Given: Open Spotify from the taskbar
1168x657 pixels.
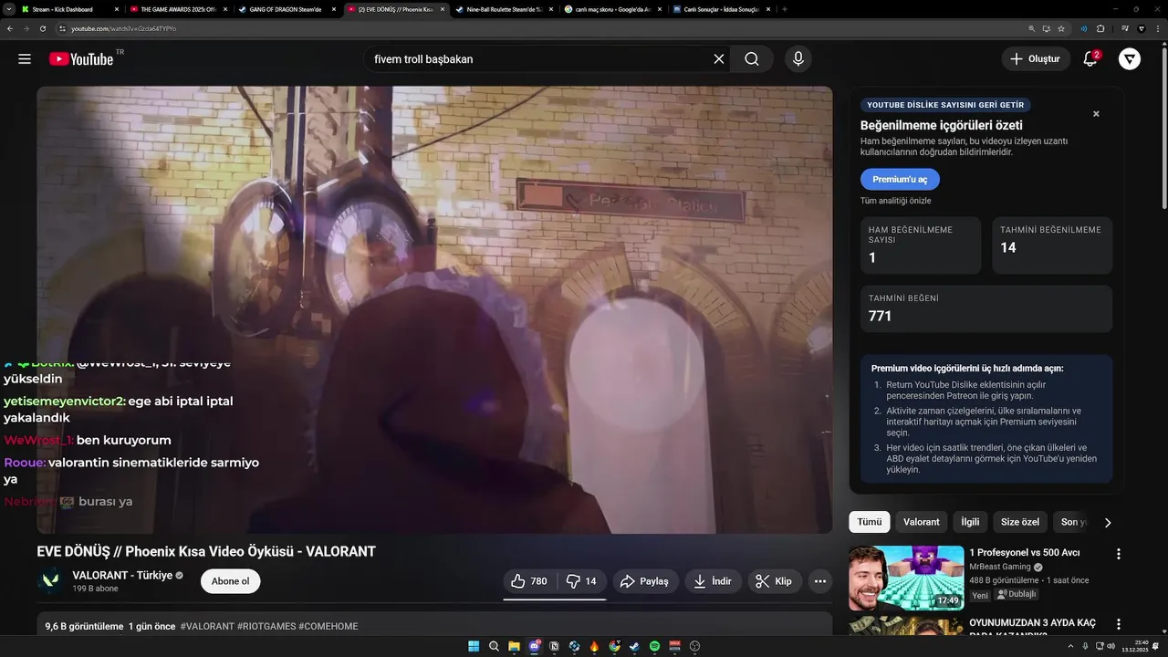Looking at the screenshot, I should 654,646.
